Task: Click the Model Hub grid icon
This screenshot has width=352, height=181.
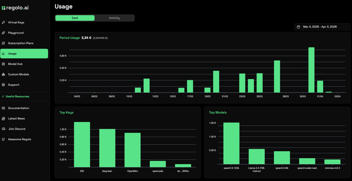Action: pyautogui.click(x=3, y=64)
